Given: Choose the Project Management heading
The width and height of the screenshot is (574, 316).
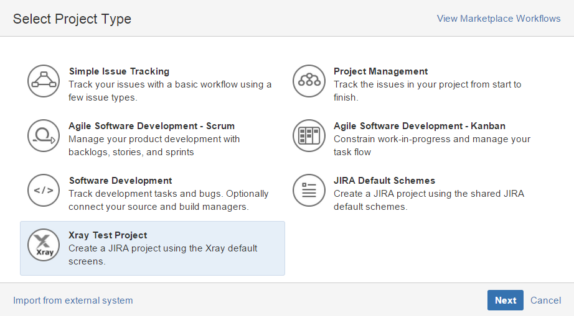Looking at the screenshot, I should [x=381, y=71].
